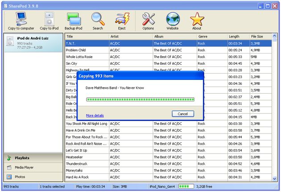Select You Shook Me All Night Long
The height and width of the screenshot is (192, 281).
pyautogui.click(x=168, y=124)
